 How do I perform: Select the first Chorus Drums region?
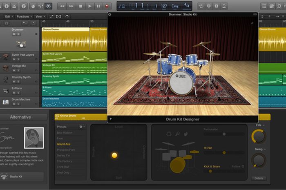66,39
